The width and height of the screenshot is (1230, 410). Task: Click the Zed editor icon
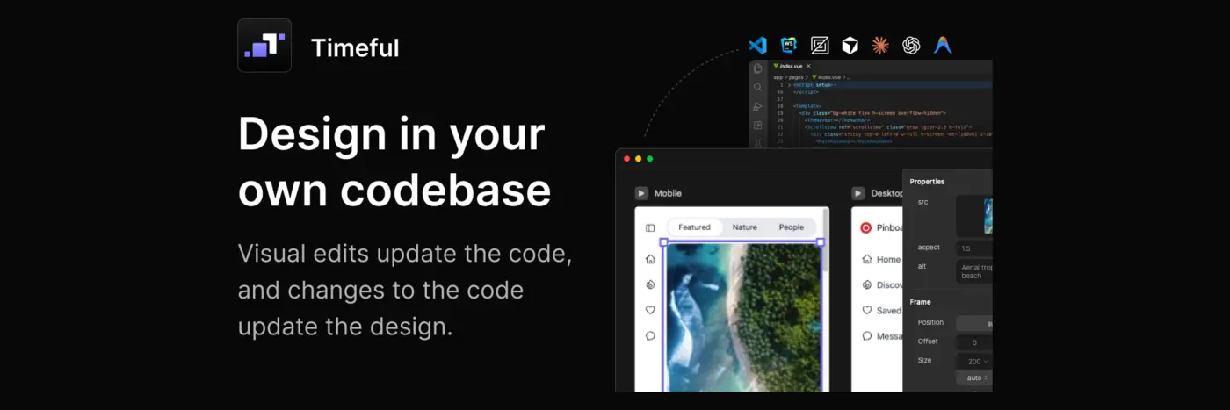[820, 45]
